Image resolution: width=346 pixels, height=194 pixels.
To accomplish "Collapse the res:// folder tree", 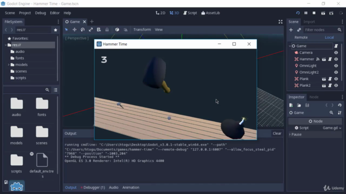I will [6, 45].
